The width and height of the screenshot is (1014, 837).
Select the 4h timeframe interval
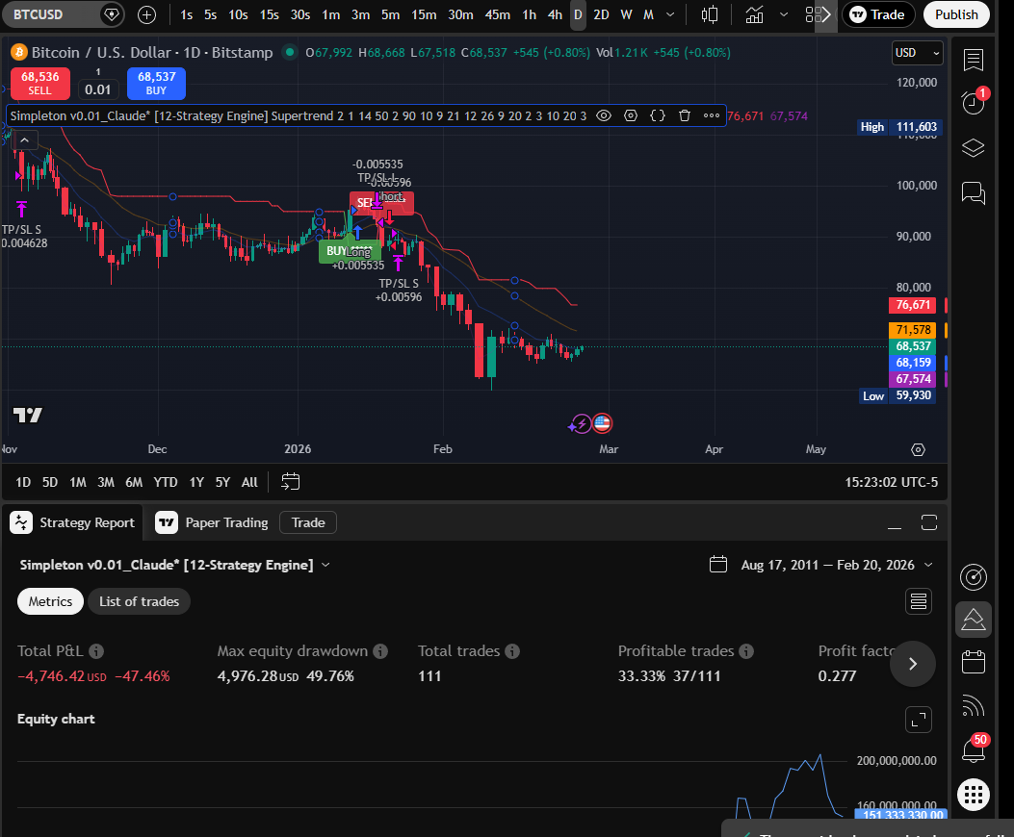(555, 14)
